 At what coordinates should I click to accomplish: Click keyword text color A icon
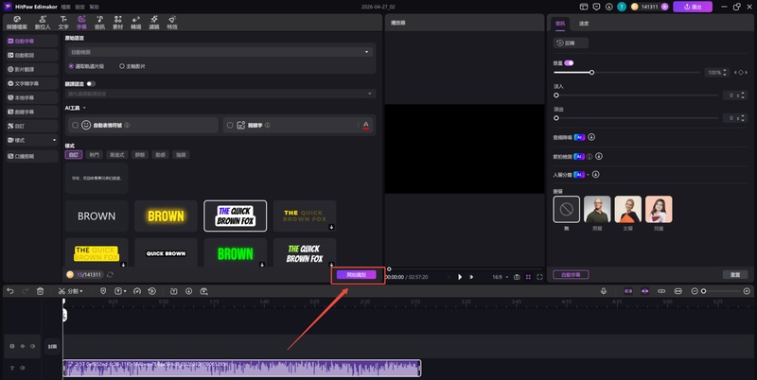(365, 126)
